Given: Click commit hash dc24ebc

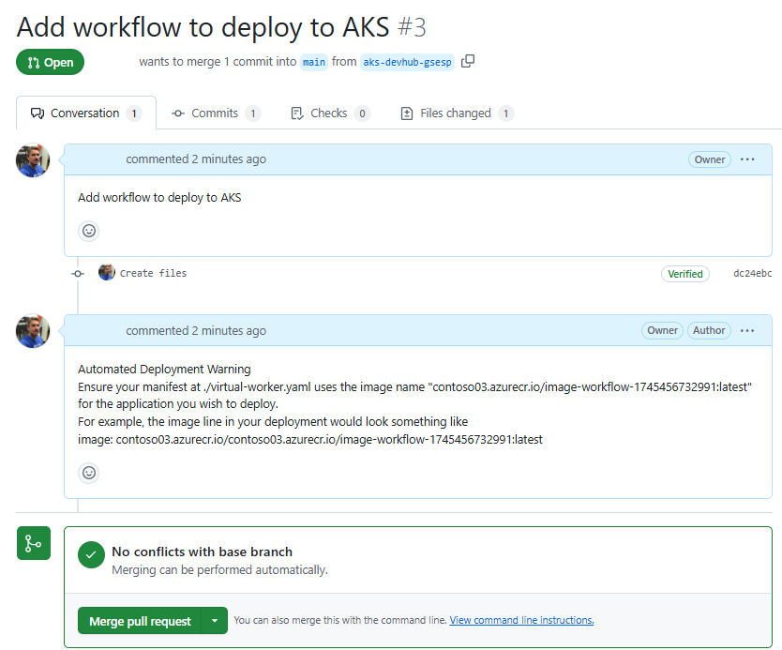Looking at the screenshot, I should 752,274.
